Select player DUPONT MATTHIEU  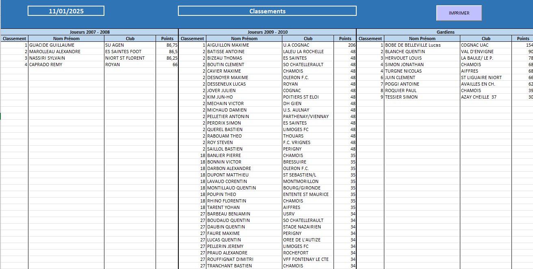click(244, 175)
